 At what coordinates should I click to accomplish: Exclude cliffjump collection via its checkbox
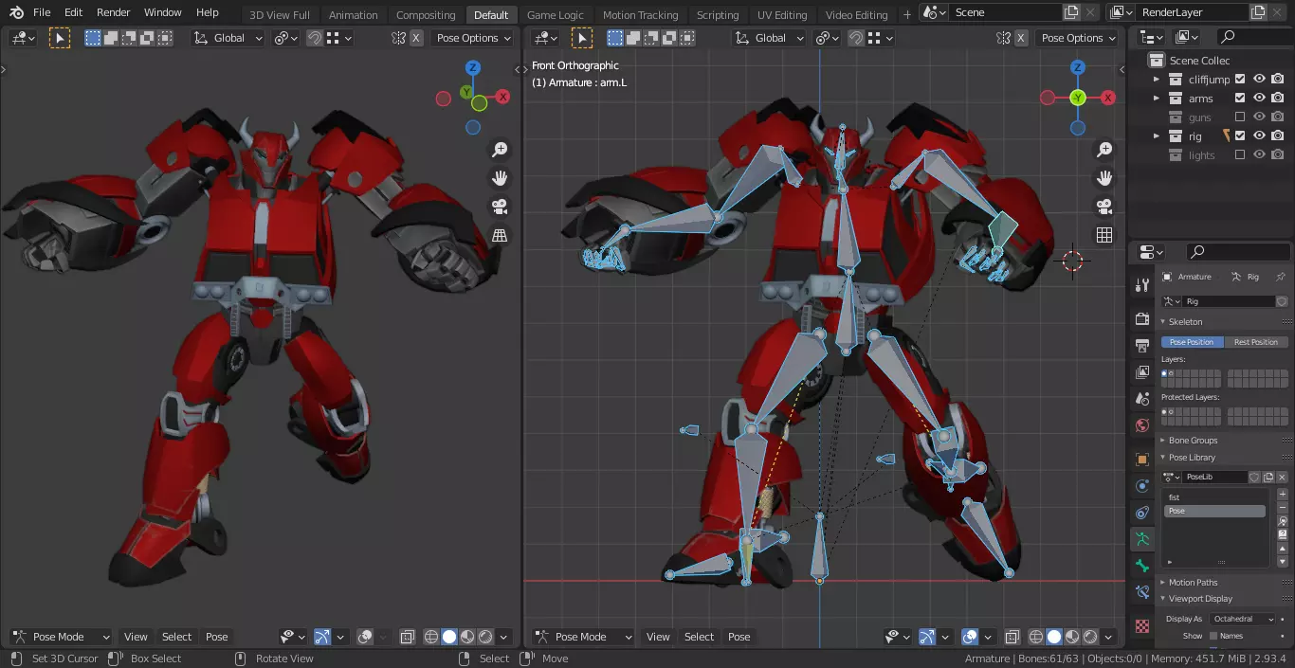click(1240, 80)
